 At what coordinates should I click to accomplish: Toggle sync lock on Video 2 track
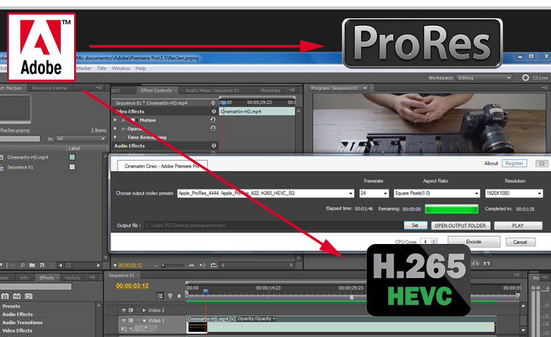tap(130, 310)
